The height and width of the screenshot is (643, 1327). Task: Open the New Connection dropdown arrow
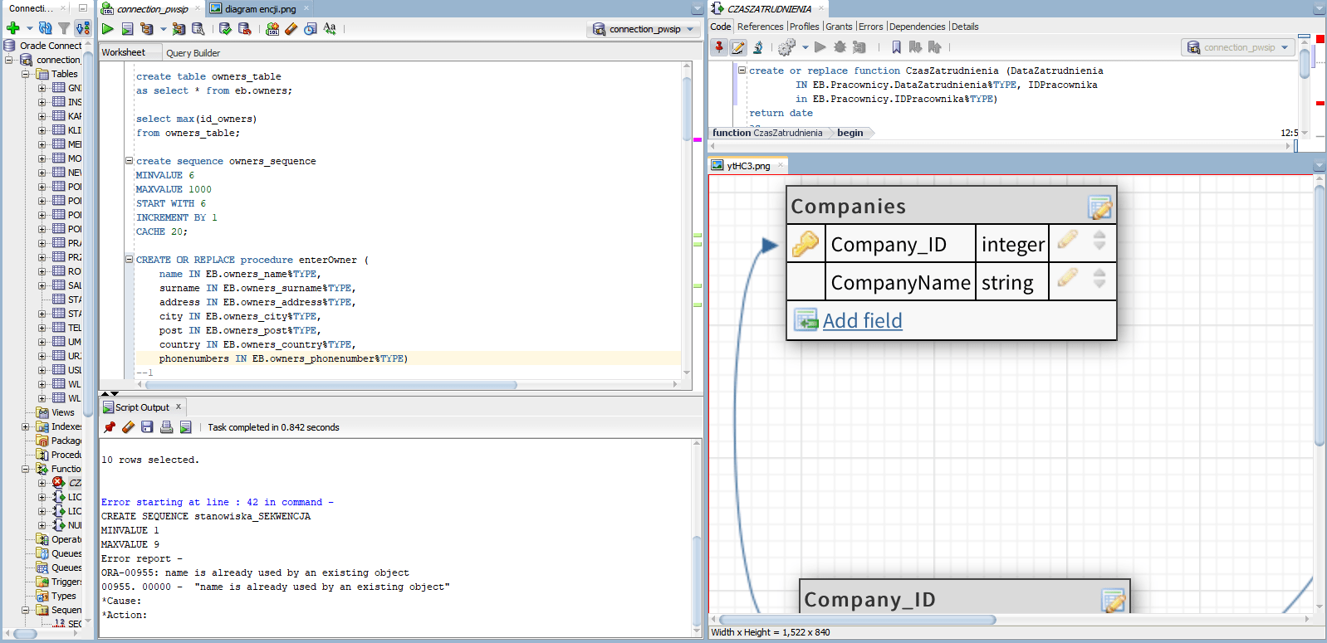pos(30,28)
